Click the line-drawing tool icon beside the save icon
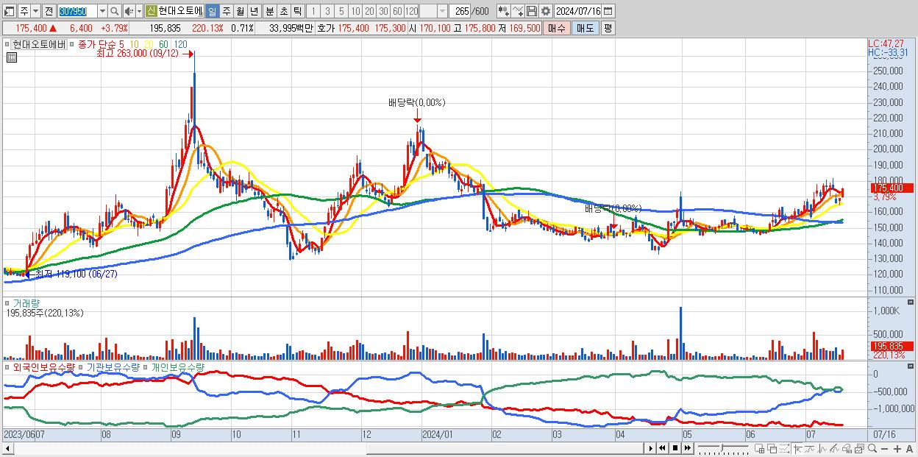 [518, 11]
